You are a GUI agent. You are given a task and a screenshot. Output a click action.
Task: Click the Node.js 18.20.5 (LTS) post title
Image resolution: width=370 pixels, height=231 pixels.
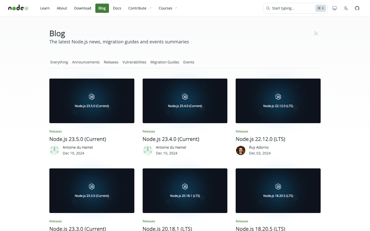point(261,228)
